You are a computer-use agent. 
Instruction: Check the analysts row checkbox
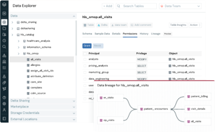coord(85,59)
